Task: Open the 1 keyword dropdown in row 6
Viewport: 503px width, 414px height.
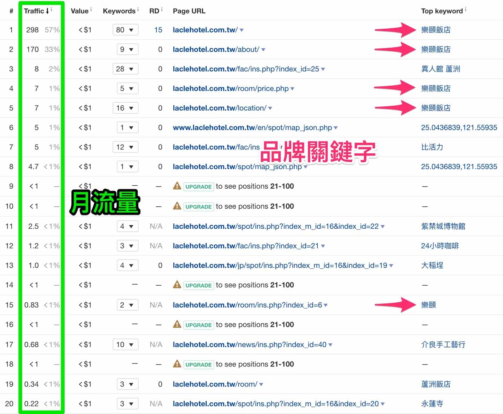Action: click(127, 128)
